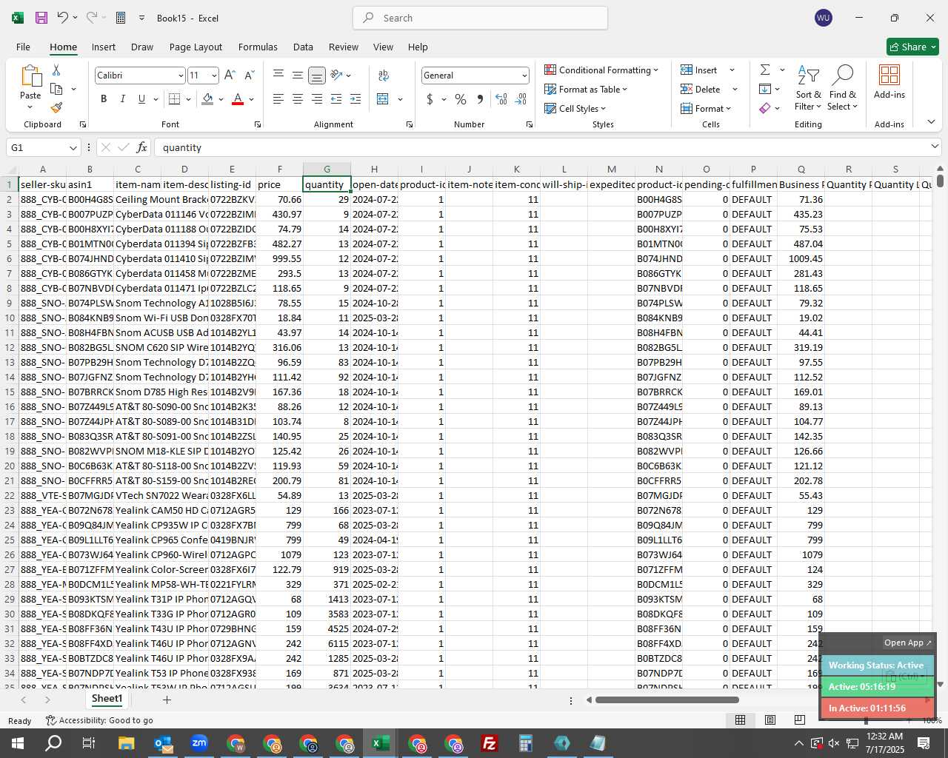948x758 pixels.
Task: Select column G header
Action: click(x=327, y=169)
